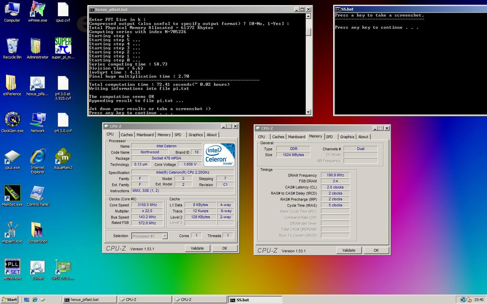Click the taskbar clock showing 15:40

click(x=479, y=300)
